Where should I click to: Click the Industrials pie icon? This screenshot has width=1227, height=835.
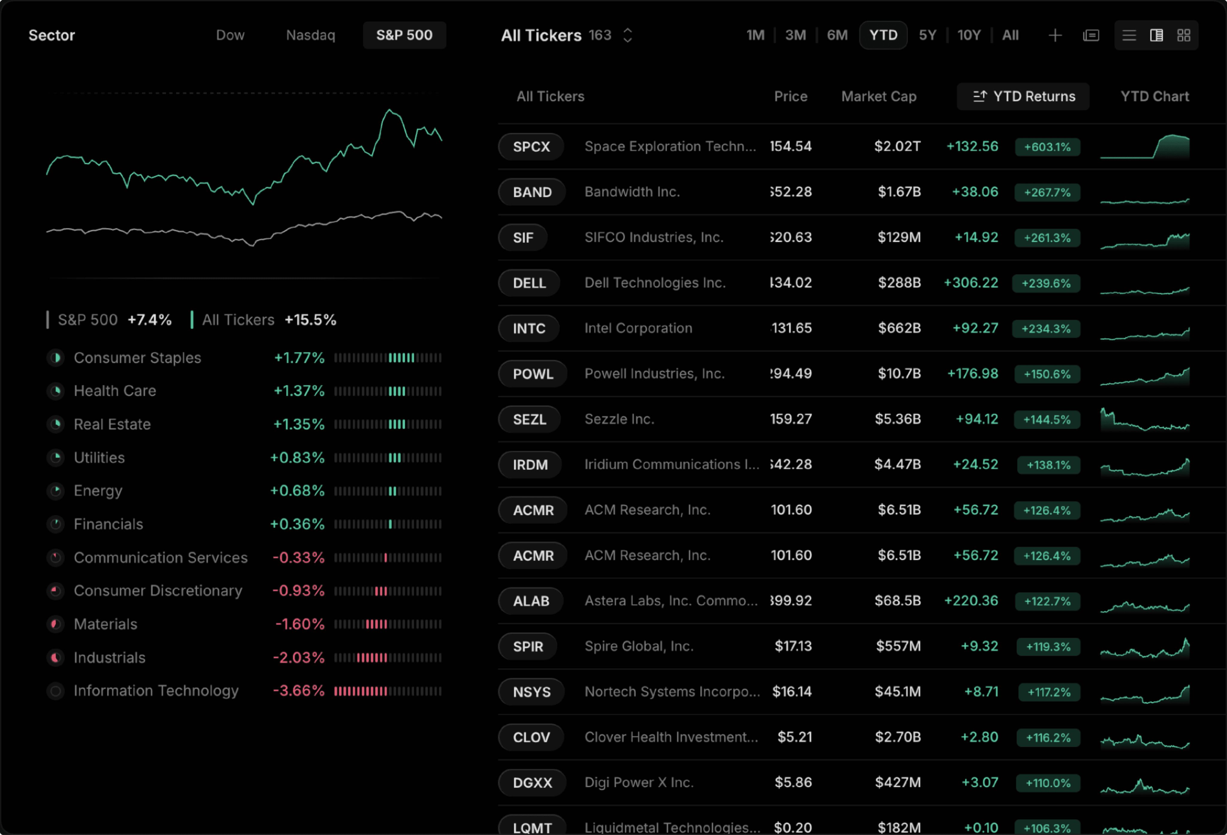click(55, 658)
